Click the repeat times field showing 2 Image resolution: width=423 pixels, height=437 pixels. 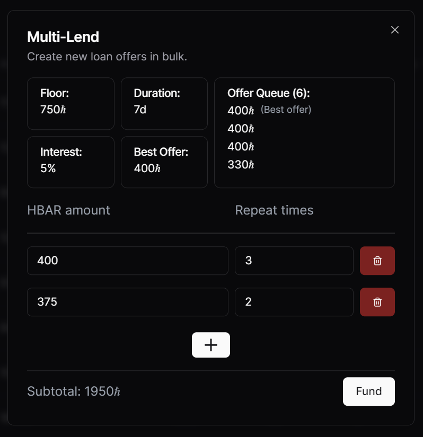(x=294, y=302)
